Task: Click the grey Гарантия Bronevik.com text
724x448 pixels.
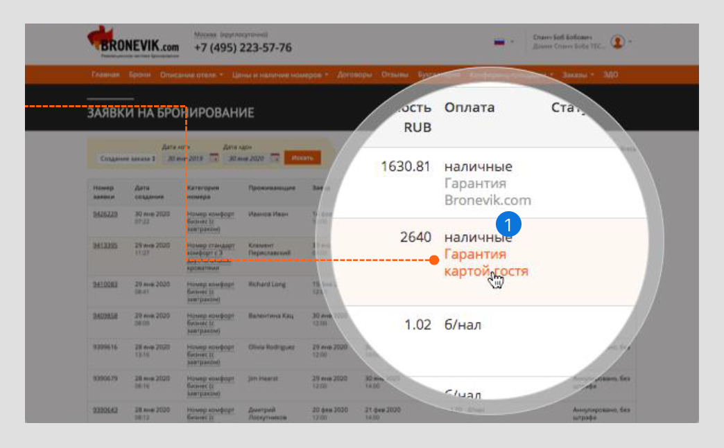Action: tap(488, 192)
